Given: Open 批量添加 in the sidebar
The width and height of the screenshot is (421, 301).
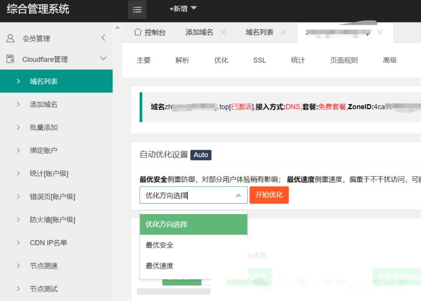Looking at the screenshot, I should 57,127.
